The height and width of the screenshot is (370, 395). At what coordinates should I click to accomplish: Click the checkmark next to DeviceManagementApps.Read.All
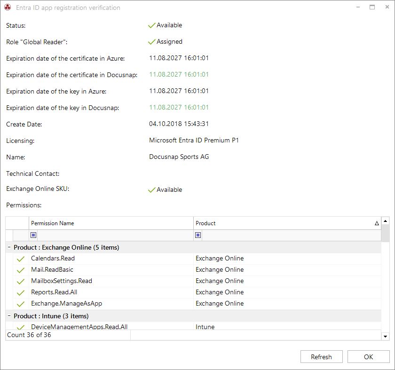pos(21,327)
